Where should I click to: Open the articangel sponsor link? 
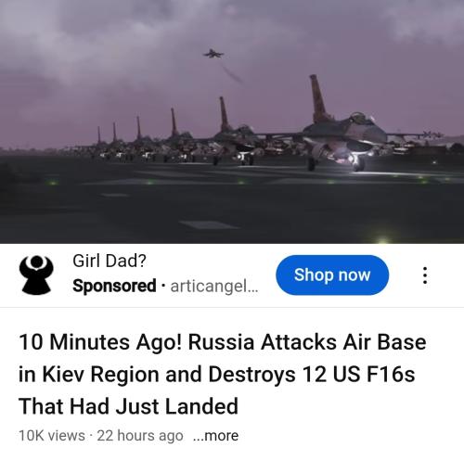214,286
